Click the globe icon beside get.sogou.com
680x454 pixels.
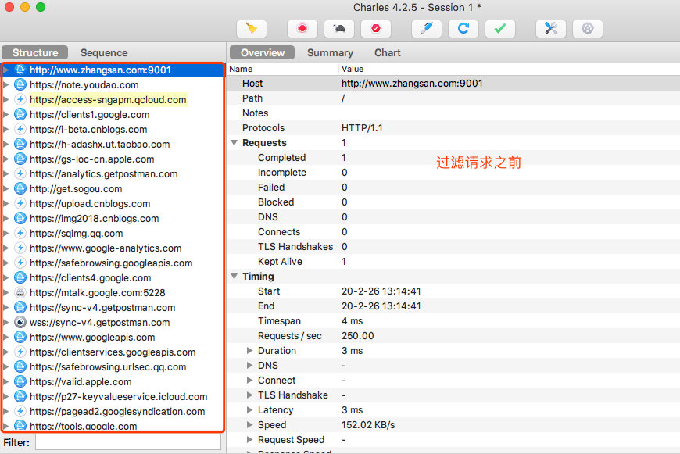[20, 188]
